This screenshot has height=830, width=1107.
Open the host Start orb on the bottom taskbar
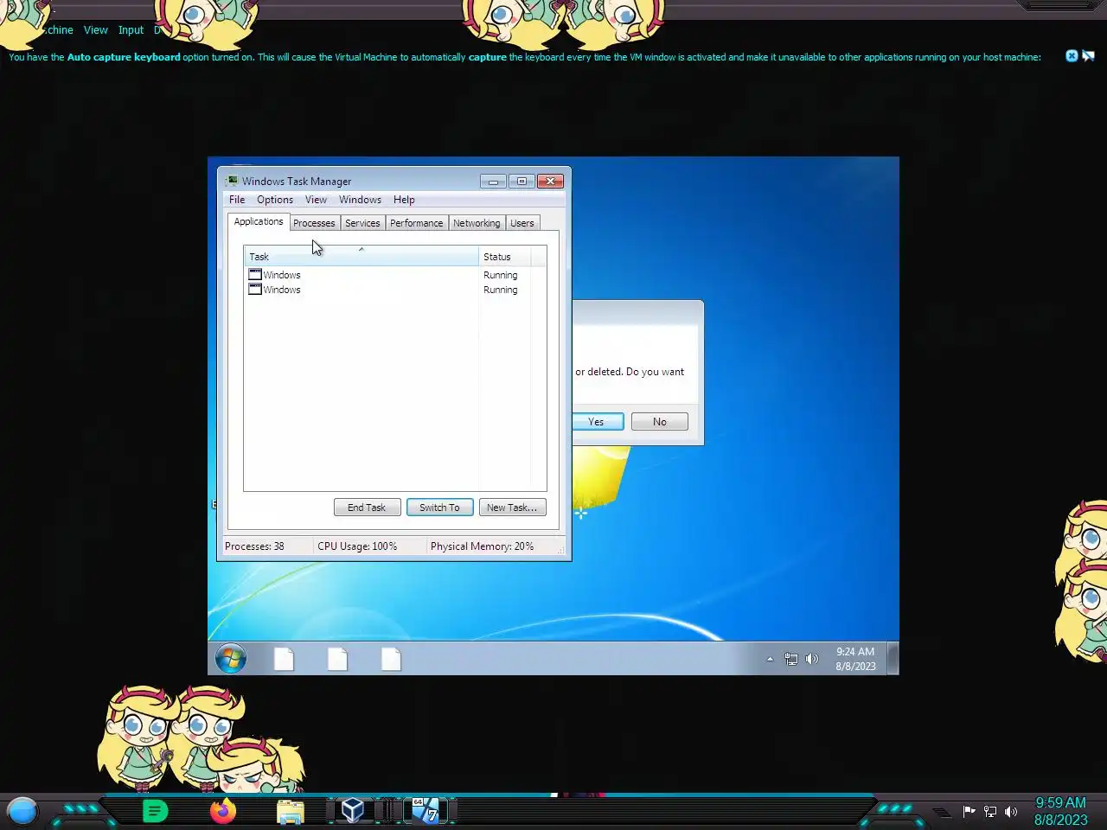click(x=22, y=811)
